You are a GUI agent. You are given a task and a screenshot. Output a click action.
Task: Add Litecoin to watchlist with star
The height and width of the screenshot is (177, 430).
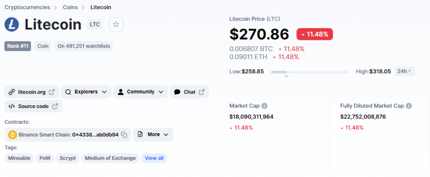point(116,25)
